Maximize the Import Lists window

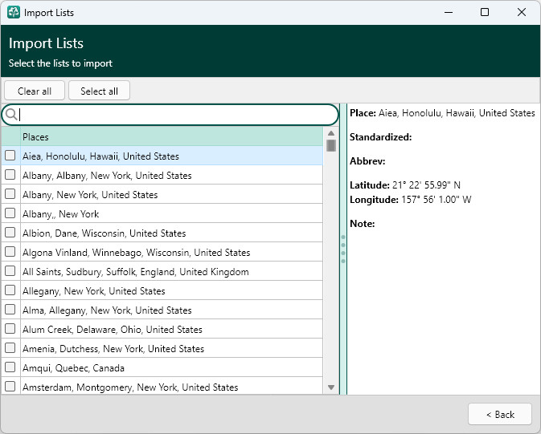point(485,12)
